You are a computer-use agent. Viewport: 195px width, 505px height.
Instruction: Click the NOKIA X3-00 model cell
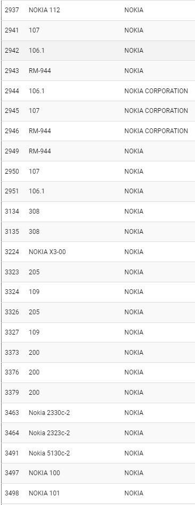point(47,252)
